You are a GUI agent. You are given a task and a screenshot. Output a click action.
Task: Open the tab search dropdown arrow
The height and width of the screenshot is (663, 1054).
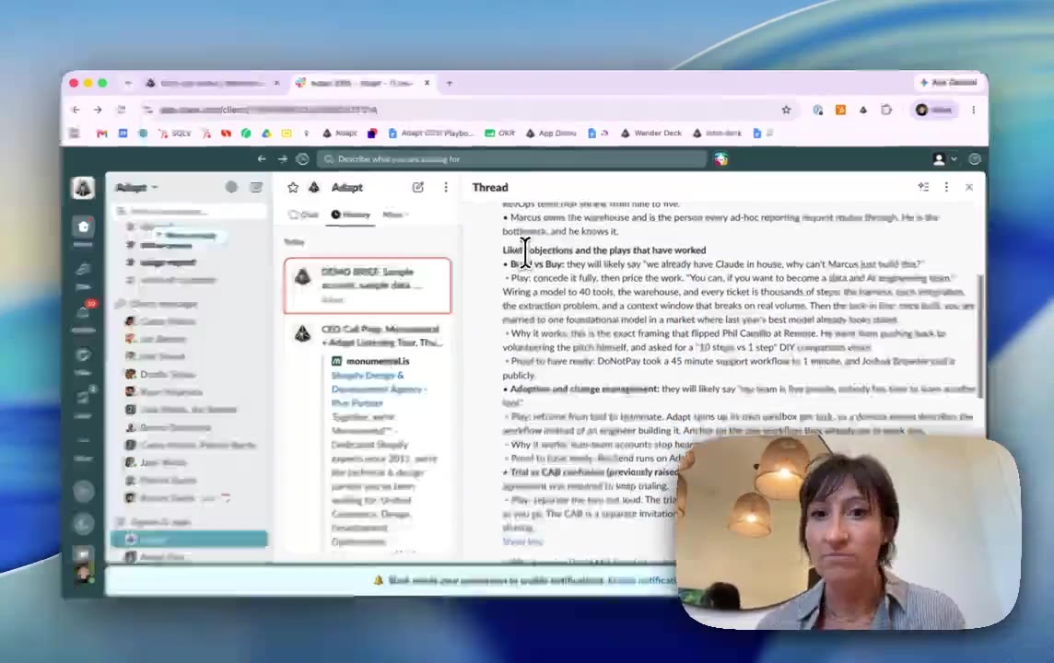click(x=128, y=83)
